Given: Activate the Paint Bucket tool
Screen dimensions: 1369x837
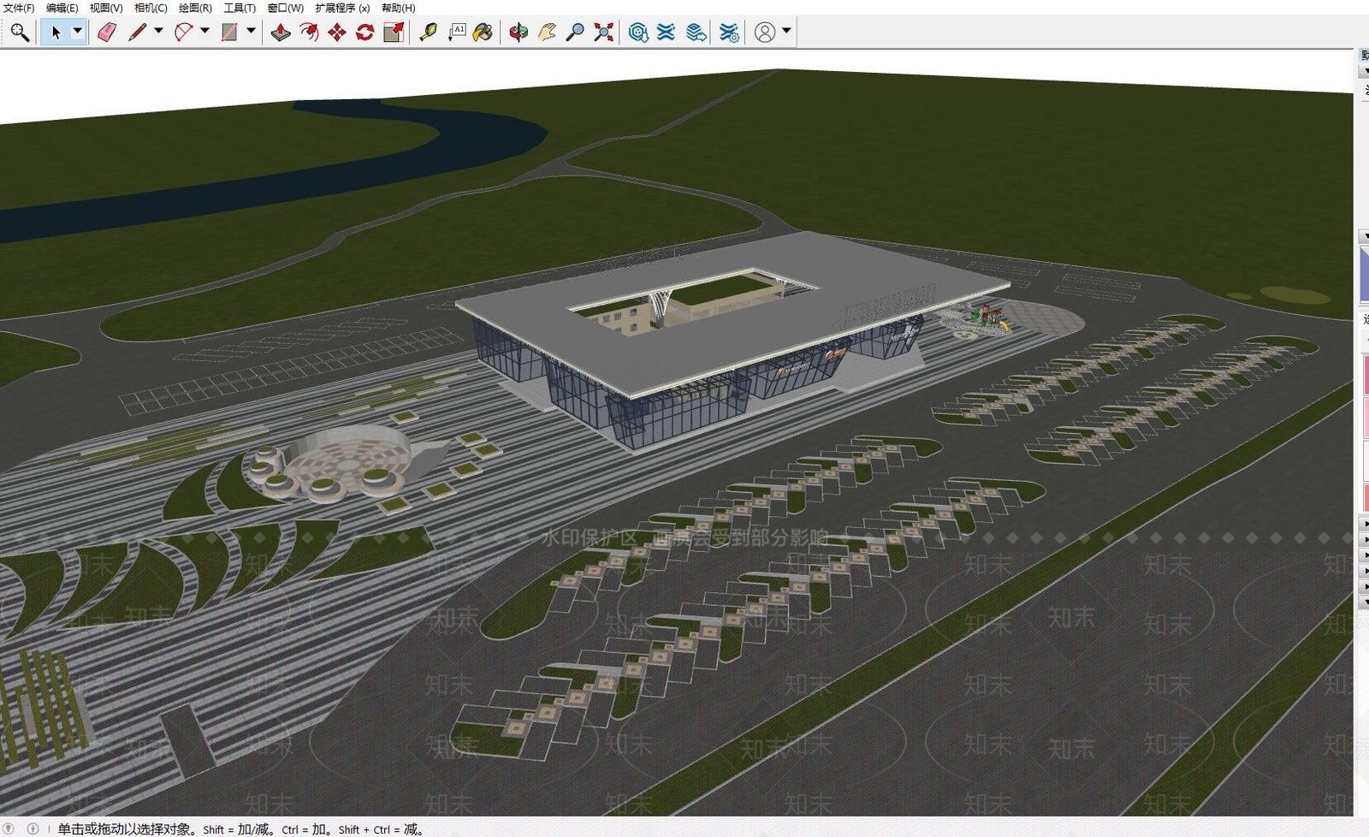Looking at the screenshot, I should 483,33.
